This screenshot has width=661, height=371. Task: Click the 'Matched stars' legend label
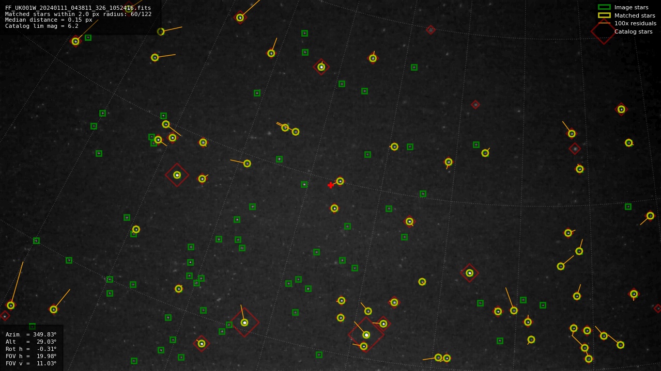(x=635, y=15)
